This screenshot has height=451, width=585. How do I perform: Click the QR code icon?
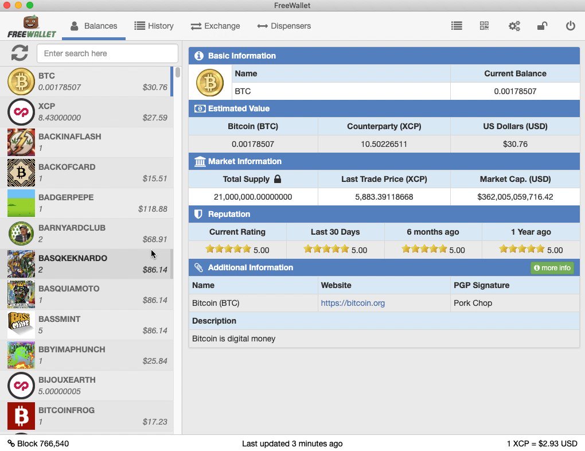tap(484, 26)
